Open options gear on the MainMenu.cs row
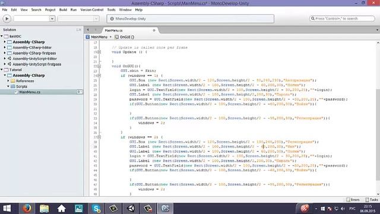The width and height of the screenshot is (380, 214). click(79, 92)
